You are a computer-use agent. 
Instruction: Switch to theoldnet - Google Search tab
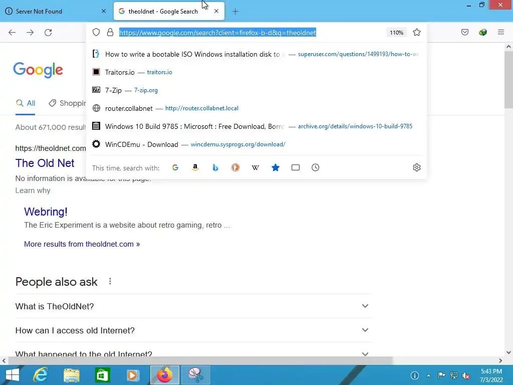(x=169, y=11)
